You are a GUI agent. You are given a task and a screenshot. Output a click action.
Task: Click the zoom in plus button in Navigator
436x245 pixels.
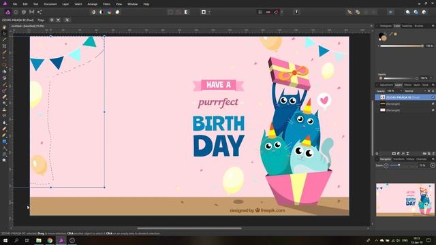pos(433,165)
